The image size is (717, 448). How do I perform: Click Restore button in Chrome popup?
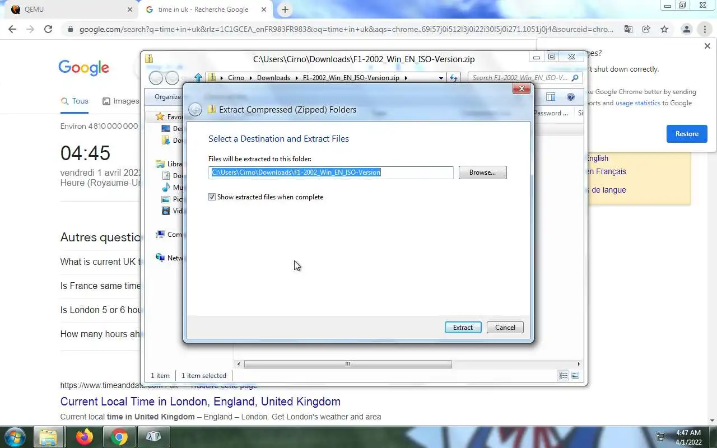pyautogui.click(x=687, y=134)
